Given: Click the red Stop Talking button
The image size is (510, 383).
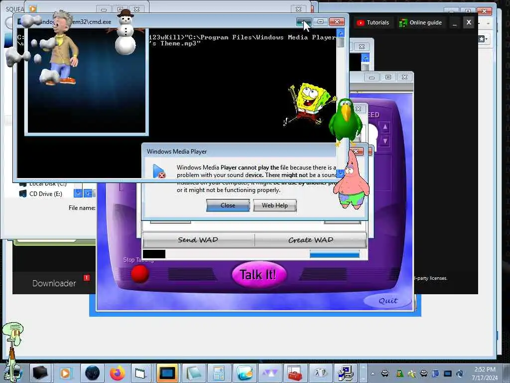Looking at the screenshot, I should point(140,274).
